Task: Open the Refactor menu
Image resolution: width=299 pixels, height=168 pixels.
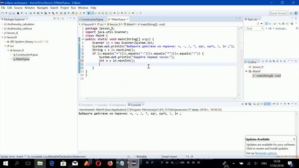Action: click(x=30, y=8)
